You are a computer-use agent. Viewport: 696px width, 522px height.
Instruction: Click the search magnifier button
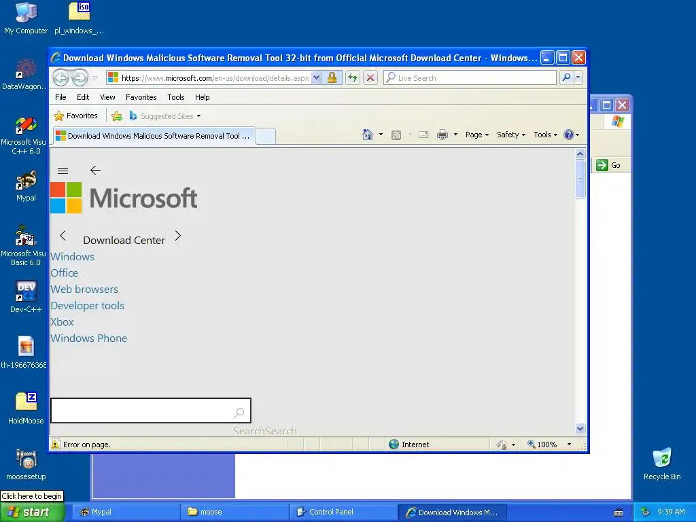tap(566, 77)
